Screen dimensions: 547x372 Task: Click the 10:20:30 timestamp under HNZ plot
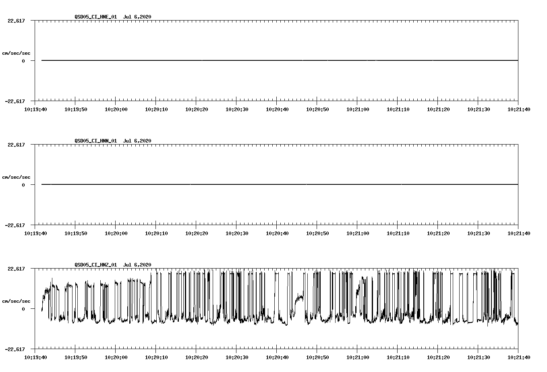pyautogui.click(x=236, y=357)
